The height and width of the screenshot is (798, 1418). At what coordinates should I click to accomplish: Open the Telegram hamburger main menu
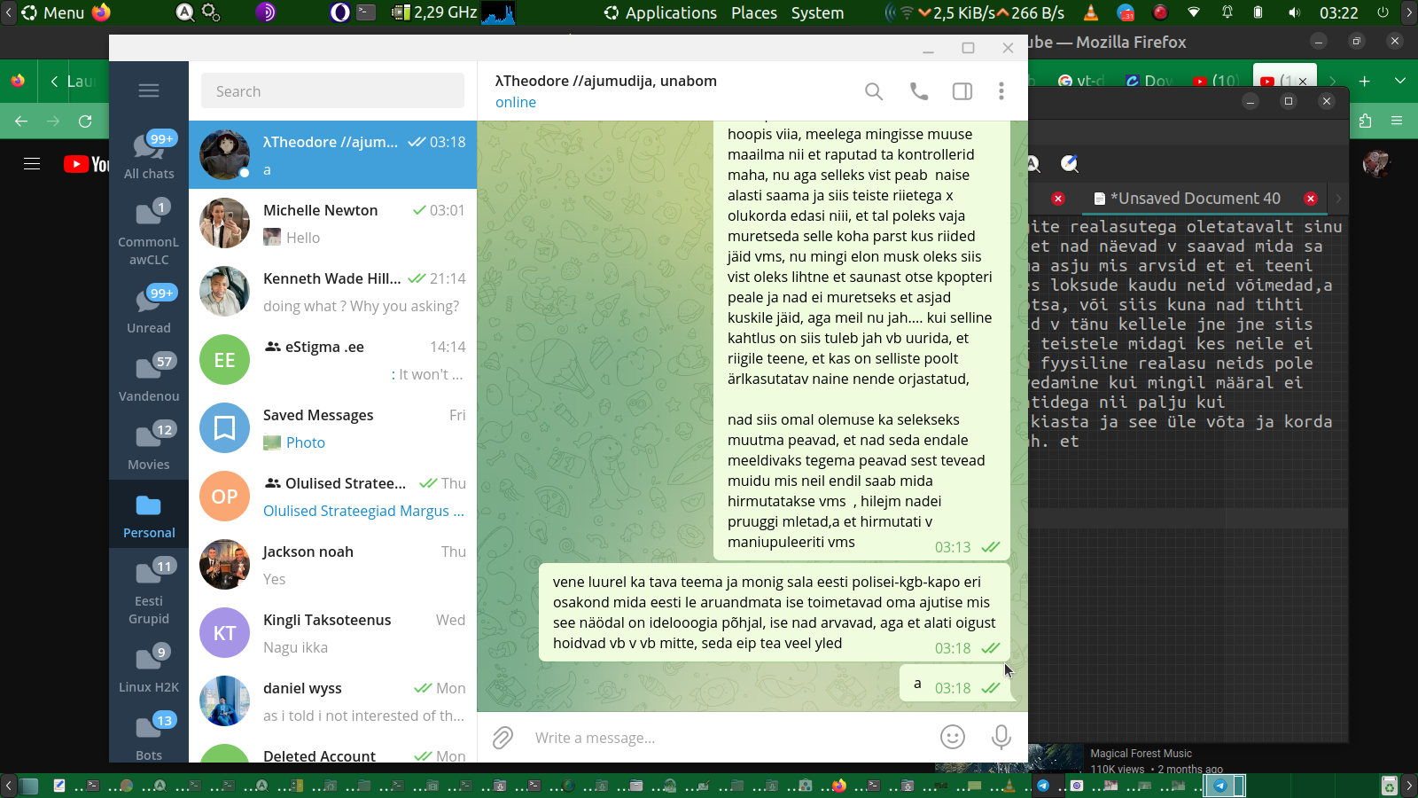pos(149,90)
